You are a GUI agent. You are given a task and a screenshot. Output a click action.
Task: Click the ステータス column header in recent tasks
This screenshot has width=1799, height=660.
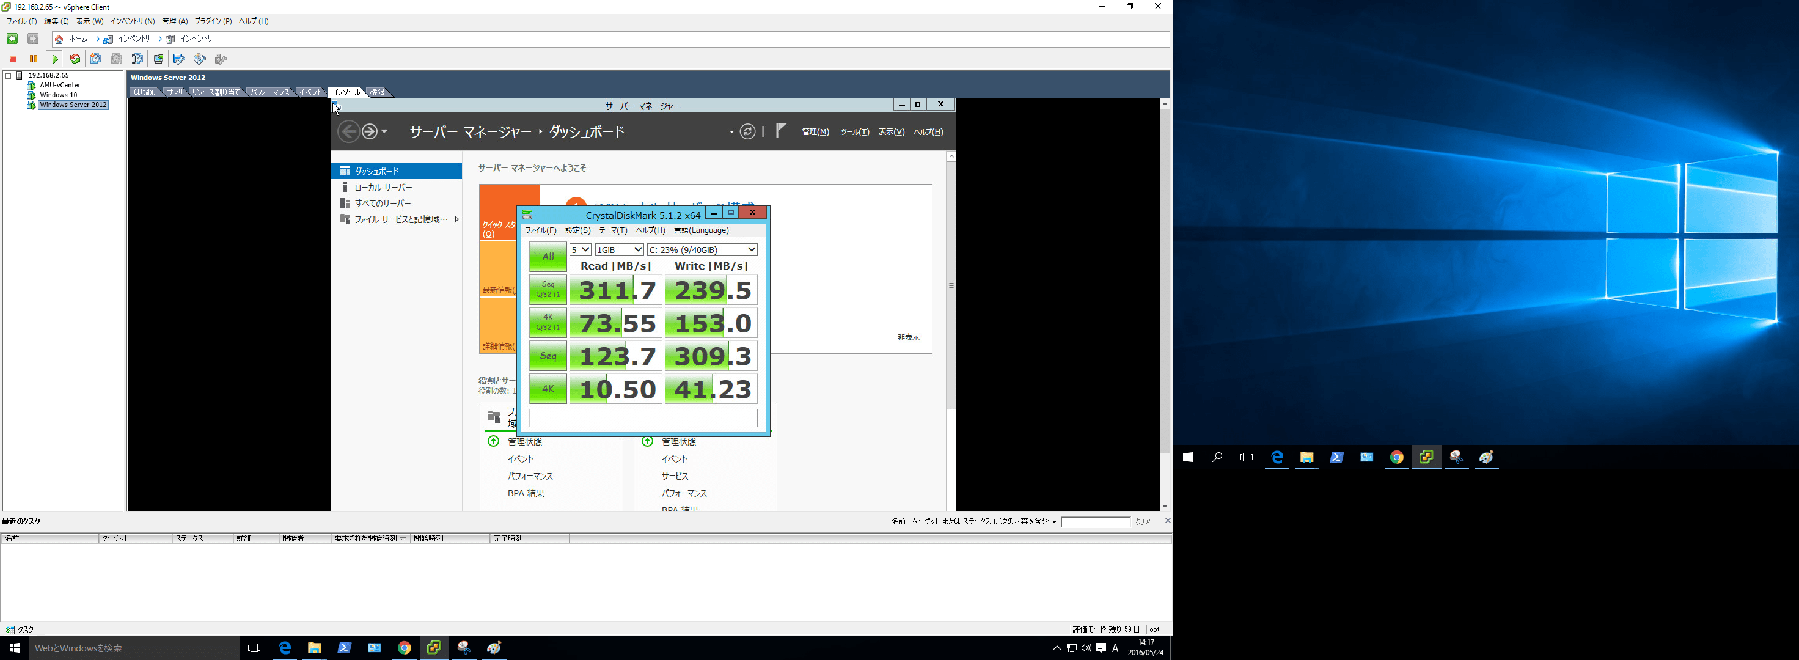[202, 538]
